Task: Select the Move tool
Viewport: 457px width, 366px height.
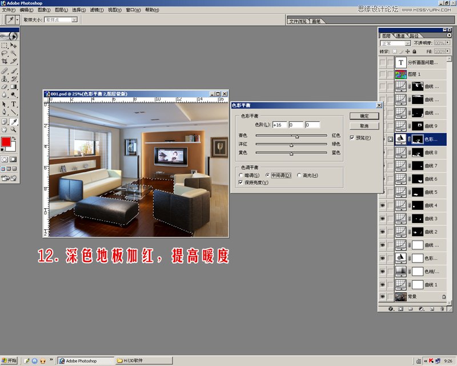Action: point(13,45)
